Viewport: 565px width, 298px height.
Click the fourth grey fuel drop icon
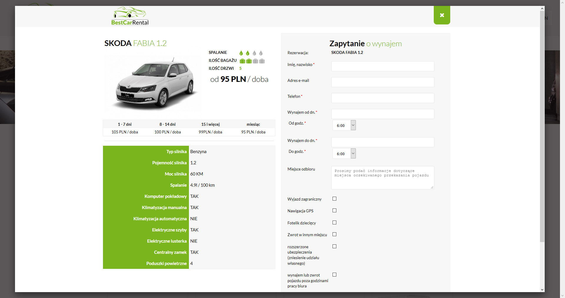pos(261,53)
